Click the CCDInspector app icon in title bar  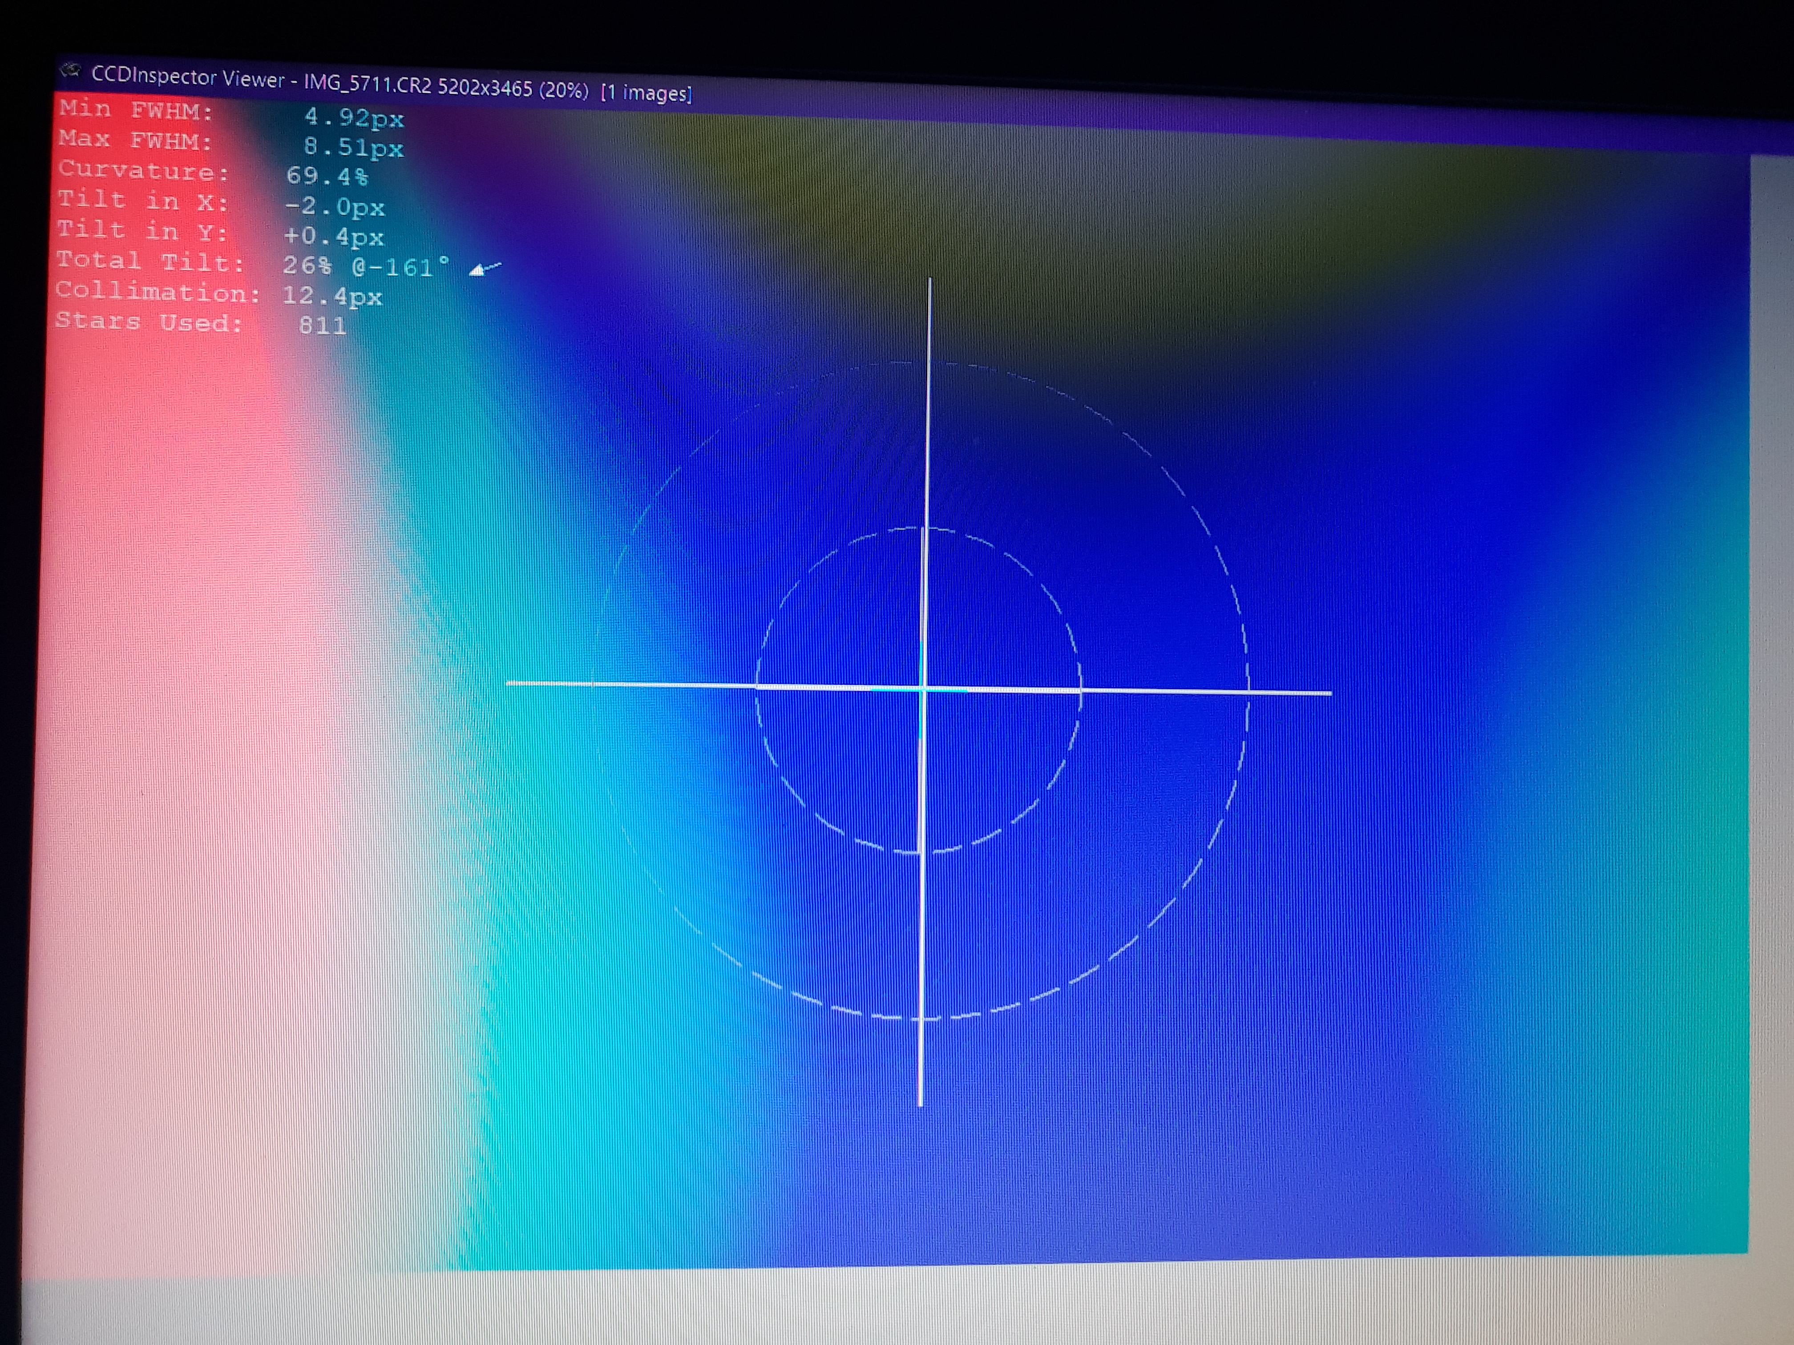pyautogui.click(x=71, y=71)
